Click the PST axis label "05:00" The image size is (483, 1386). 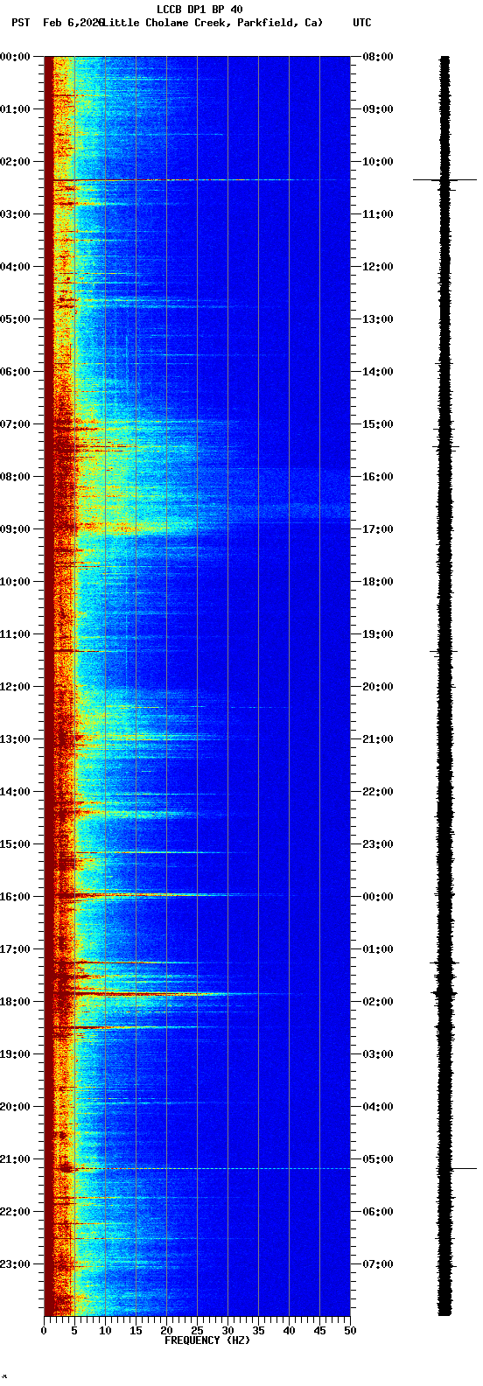coord(14,319)
